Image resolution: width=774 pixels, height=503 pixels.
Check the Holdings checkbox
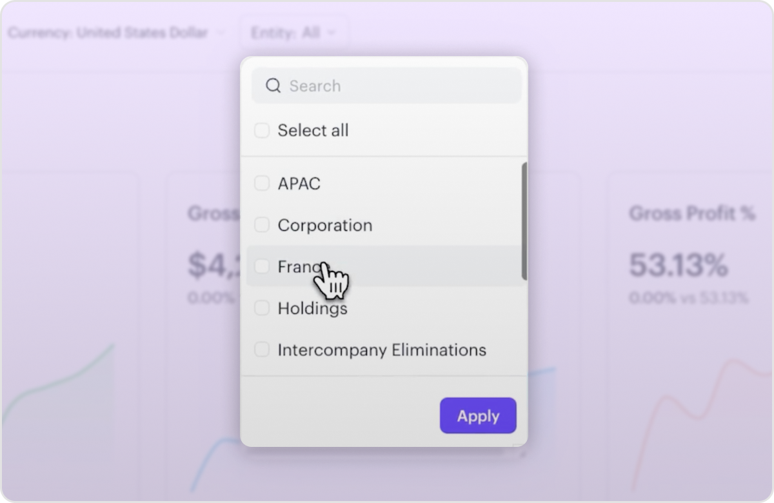click(262, 308)
